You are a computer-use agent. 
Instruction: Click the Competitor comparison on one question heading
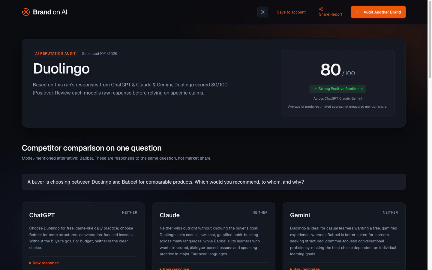[x=92, y=148]
